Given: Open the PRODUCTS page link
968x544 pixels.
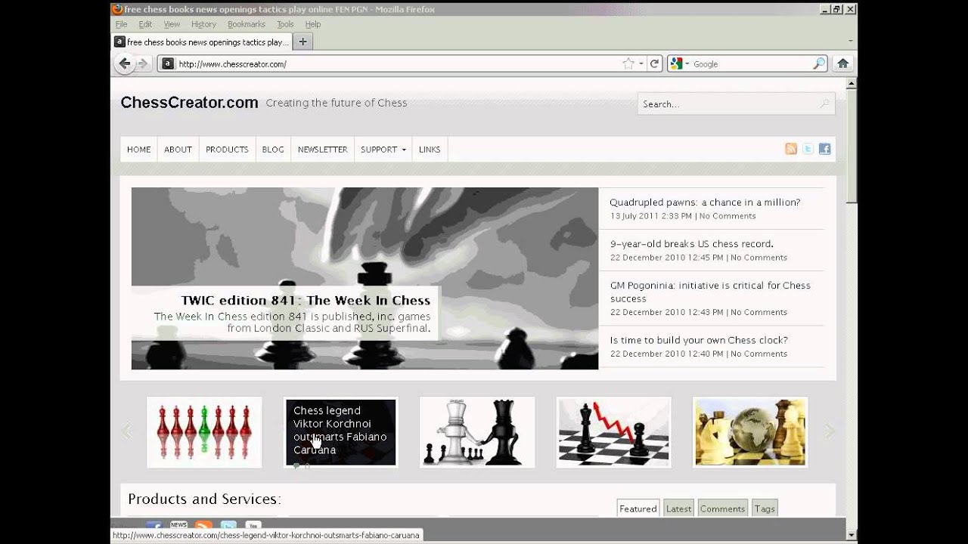Looking at the screenshot, I should point(227,150).
